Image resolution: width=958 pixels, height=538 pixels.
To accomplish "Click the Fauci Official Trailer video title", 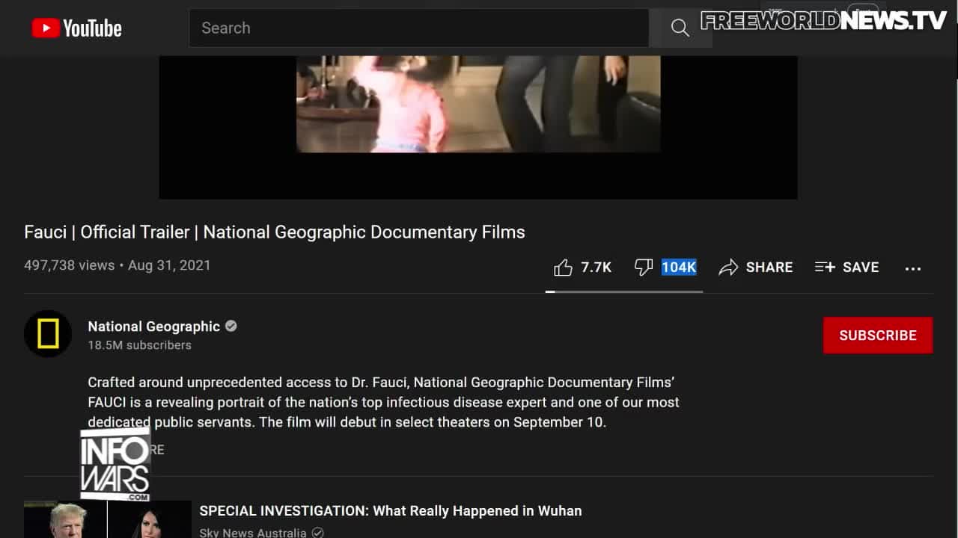I will click(275, 232).
